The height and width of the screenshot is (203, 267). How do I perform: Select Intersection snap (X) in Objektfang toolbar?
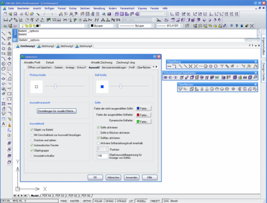(x=190, y=66)
